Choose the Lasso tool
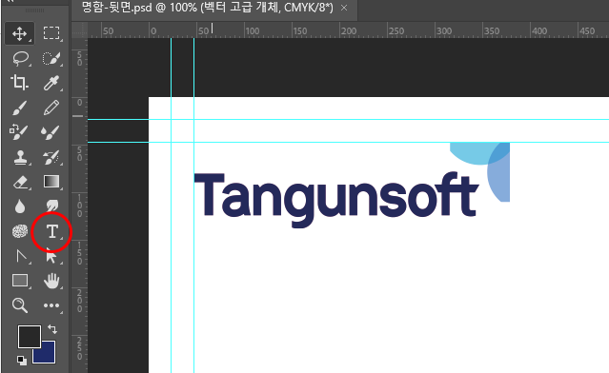 20,59
